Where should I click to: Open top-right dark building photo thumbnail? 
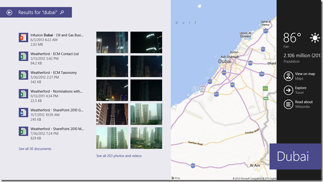tap(146, 42)
